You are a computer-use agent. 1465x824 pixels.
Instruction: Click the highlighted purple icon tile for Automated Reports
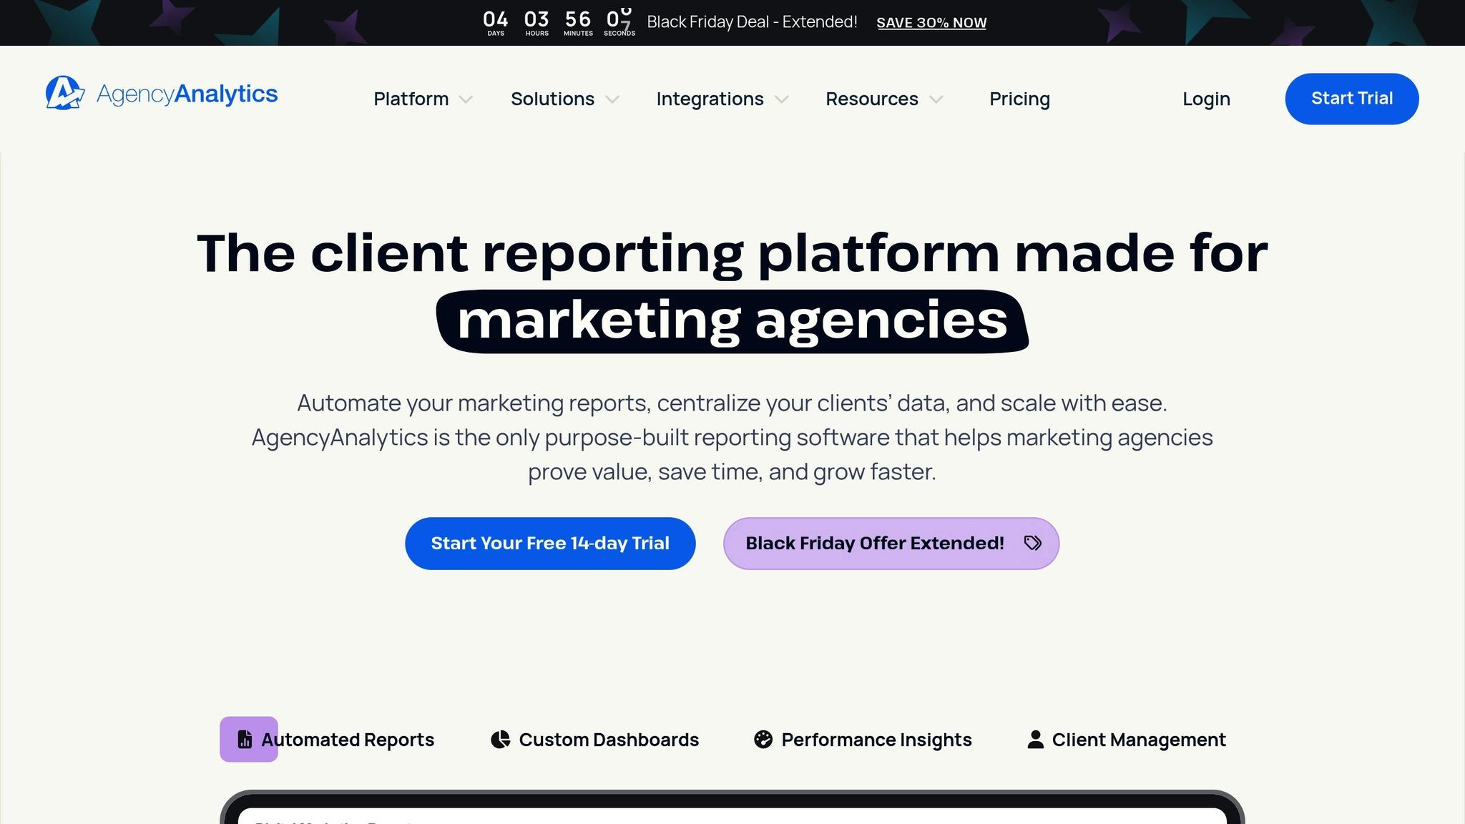[x=248, y=739]
